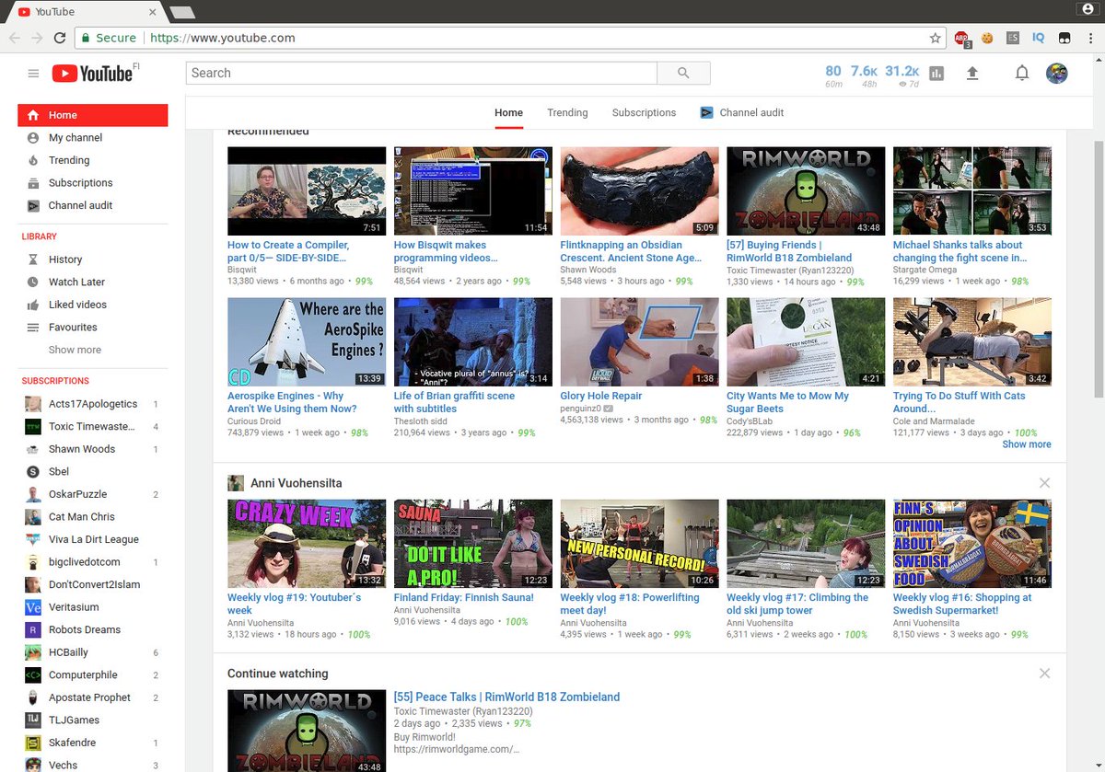This screenshot has height=772, width=1105.
Task: Click the YouTube logo
Action: pos(92,74)
